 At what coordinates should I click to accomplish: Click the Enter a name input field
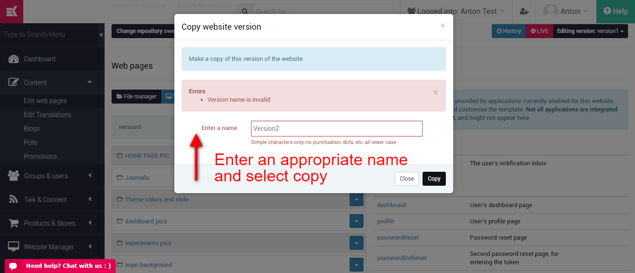[x=337, y=129]
